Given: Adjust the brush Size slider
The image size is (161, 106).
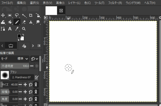Looking at the screenshot, I should [9, 84].
